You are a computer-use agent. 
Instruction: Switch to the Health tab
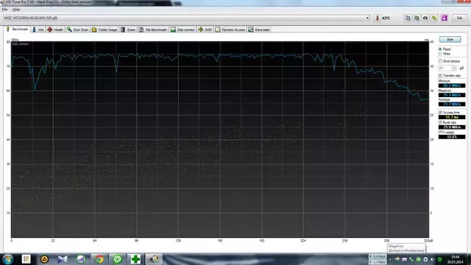pyautogui.click(x=55, y=29)
